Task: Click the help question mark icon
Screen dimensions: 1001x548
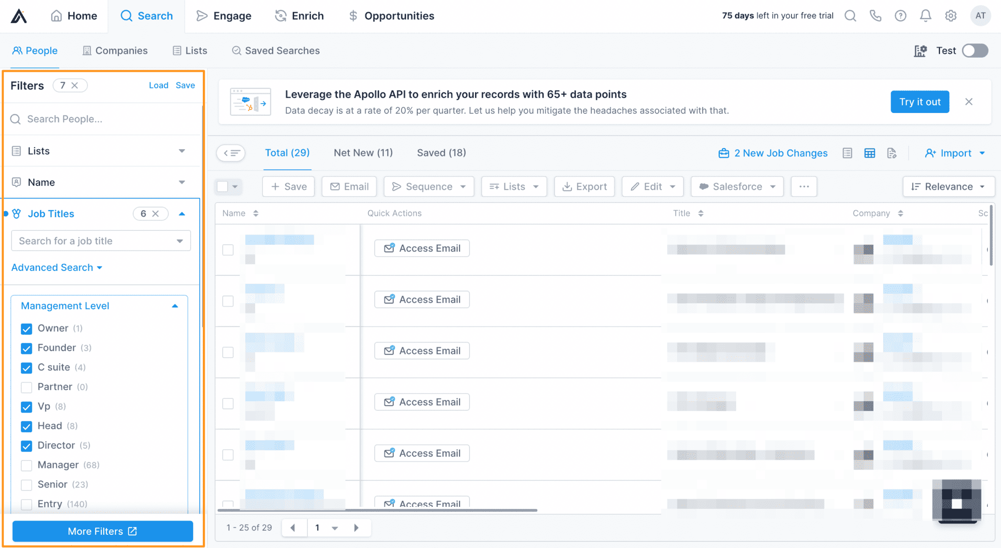Action: 900,16
